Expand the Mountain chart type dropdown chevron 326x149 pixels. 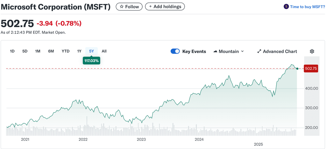tap(242, 51)
